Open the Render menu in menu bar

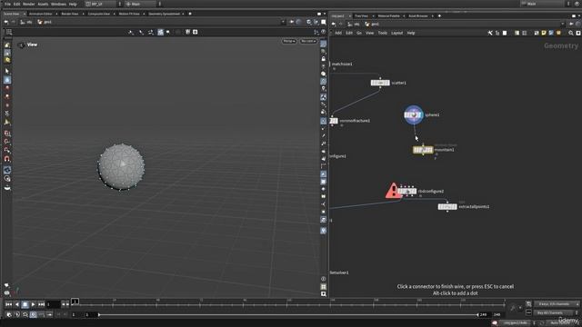tap(28, 4)
